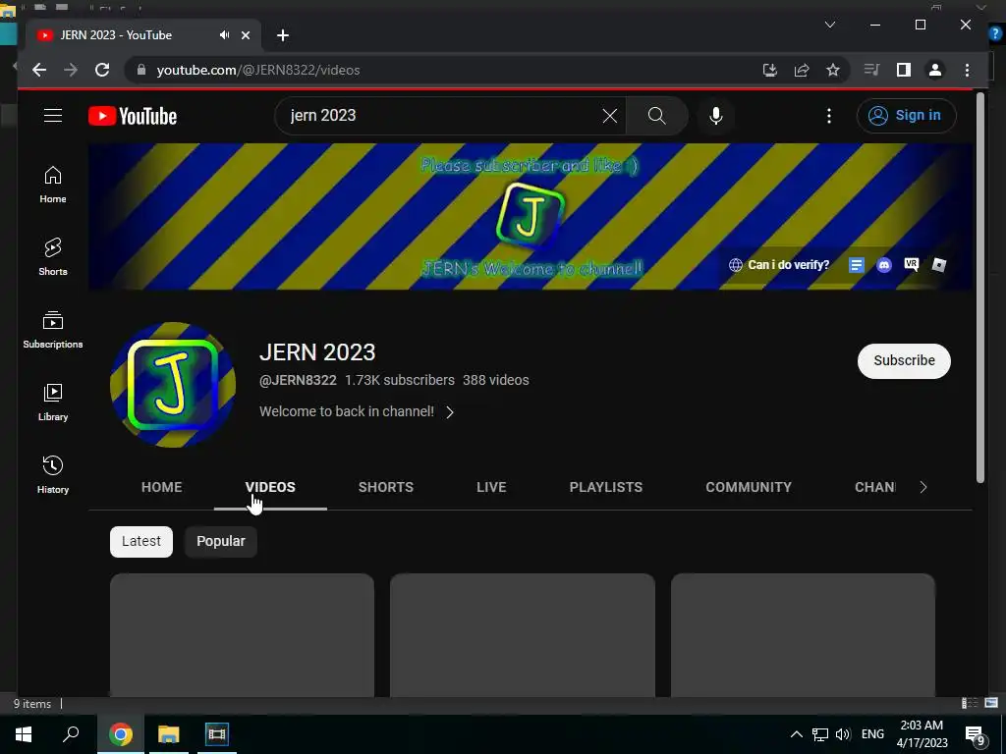Open the LIVE tab

tap(491, 487)
